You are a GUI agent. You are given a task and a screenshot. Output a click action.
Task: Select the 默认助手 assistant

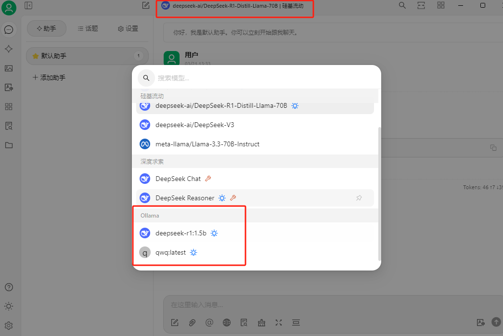click(x=87, y=56)
